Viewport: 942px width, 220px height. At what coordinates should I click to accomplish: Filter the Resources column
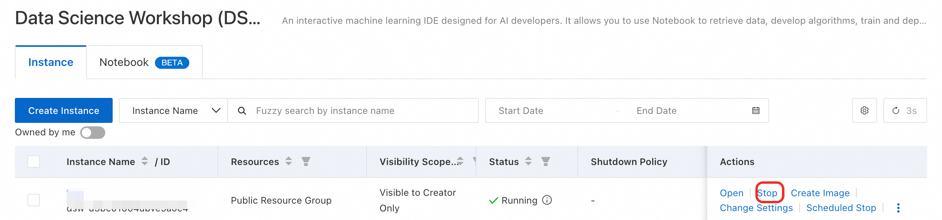coord(306,161)
